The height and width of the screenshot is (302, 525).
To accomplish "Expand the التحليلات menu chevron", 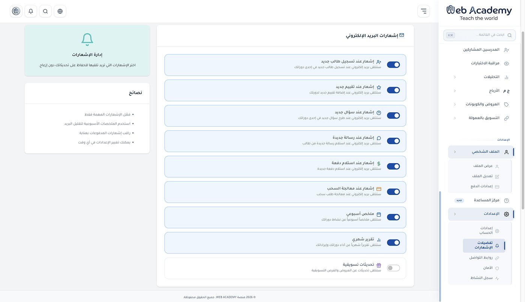I will tap(455, 77).
